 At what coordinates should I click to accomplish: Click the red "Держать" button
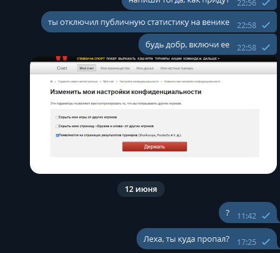[x=155, y=146]
